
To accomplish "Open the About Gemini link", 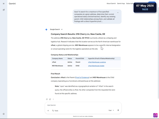I will click(111, 3).
